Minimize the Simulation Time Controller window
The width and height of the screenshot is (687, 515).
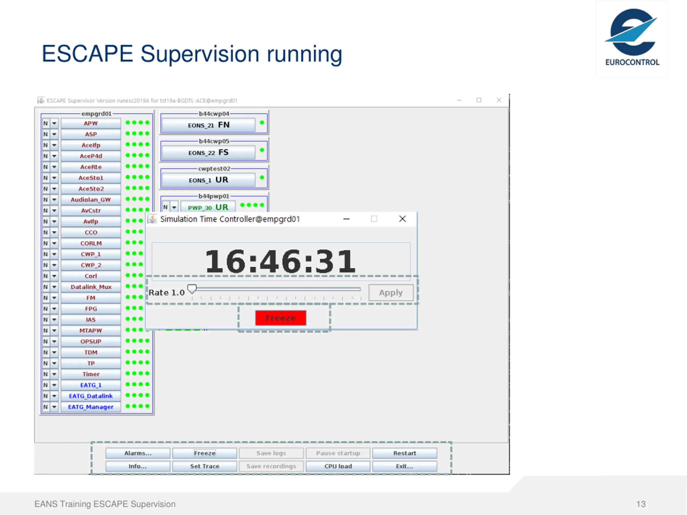pos(346,219)
